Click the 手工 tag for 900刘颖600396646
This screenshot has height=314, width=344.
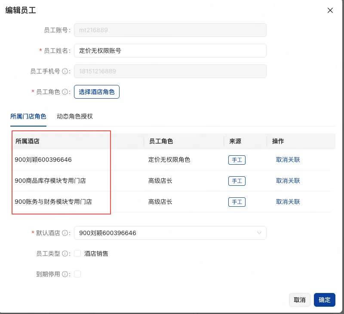point(237,160)
